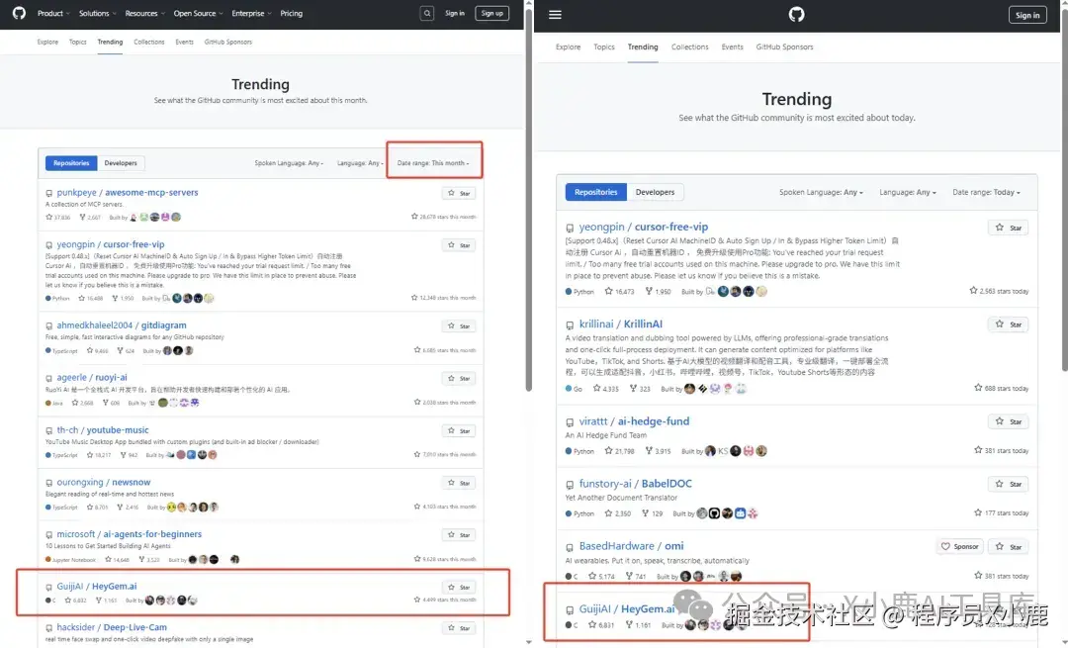This screenshot has height=648, width=1068.
Task: Star the BasedHardware omi repository
Action: (x=1008, y=546)
